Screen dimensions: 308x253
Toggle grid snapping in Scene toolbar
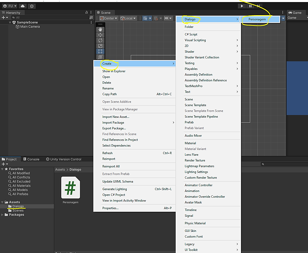pyautogui.click(x=156, y=18)
